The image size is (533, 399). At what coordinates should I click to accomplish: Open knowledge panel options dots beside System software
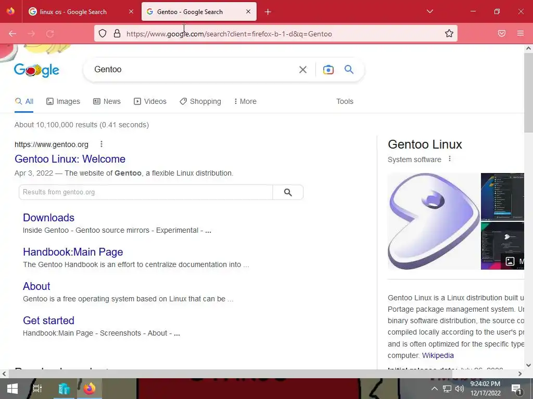449,159
